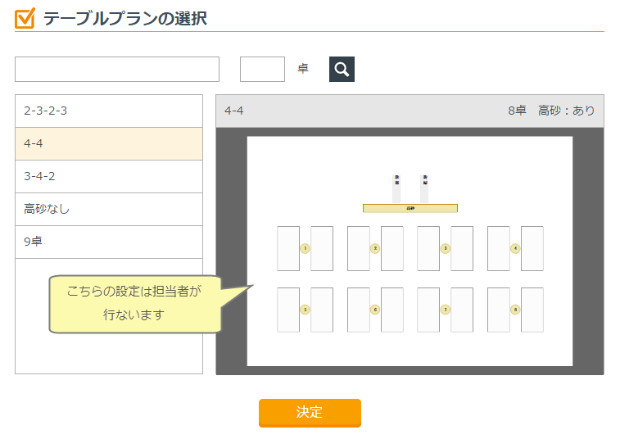The width and height of the screenshot is (620, 439).
Task: Click the yellow tooltip about 担当者 settings
Action: tap(135, 304)
